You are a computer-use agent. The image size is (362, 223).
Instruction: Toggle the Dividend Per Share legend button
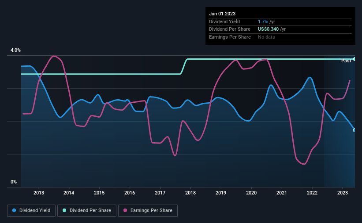coord(87,211)
